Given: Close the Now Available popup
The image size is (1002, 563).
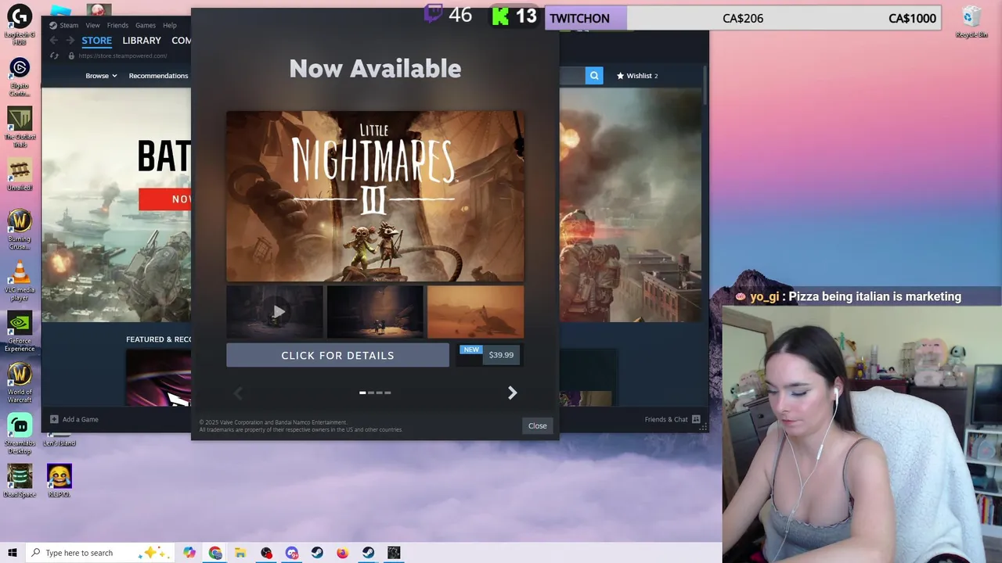Looking at the screenshot, I should (x=537, y=425).
